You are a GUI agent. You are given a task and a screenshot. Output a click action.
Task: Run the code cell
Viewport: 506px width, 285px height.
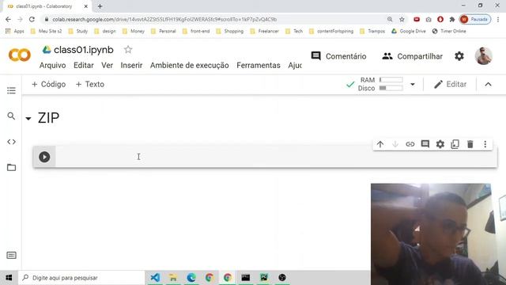(44, 157)
